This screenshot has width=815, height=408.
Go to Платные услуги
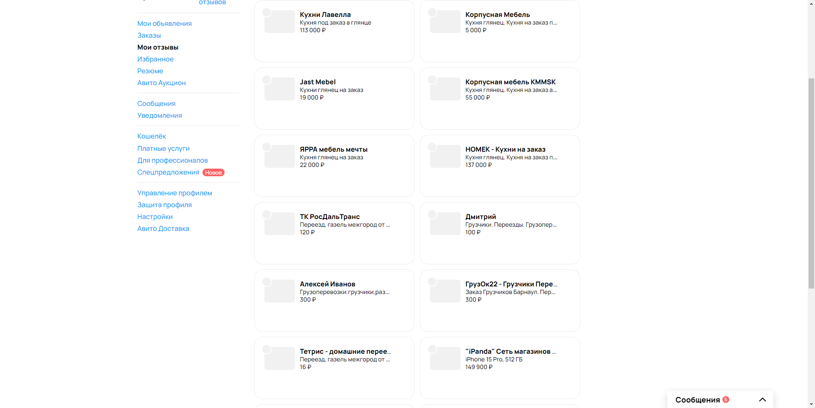pos(163,149)
